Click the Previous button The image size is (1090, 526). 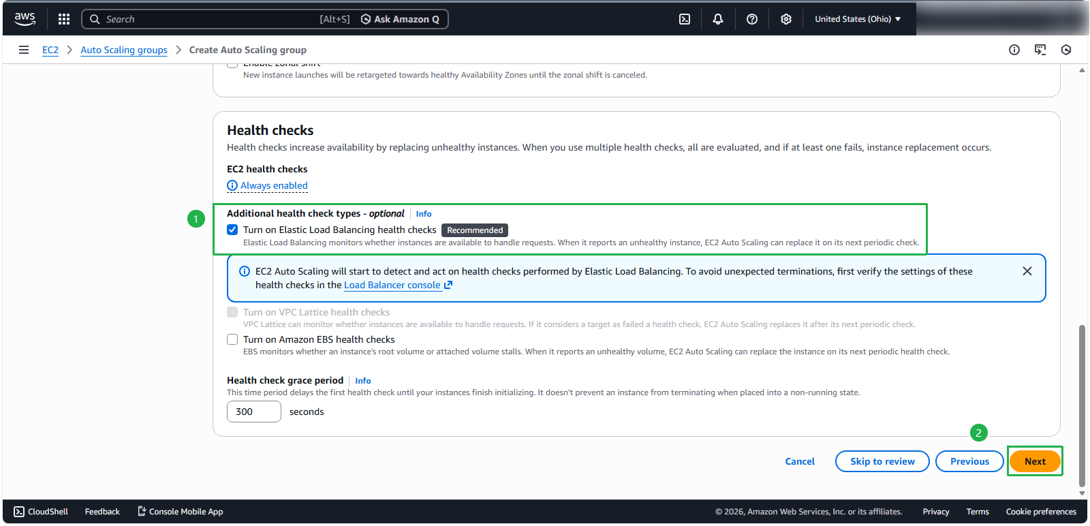click(969, 461)
